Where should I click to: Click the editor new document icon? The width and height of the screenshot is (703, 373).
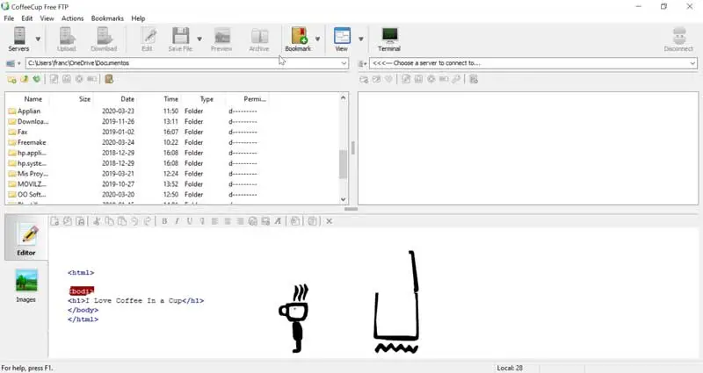point(54,221)
